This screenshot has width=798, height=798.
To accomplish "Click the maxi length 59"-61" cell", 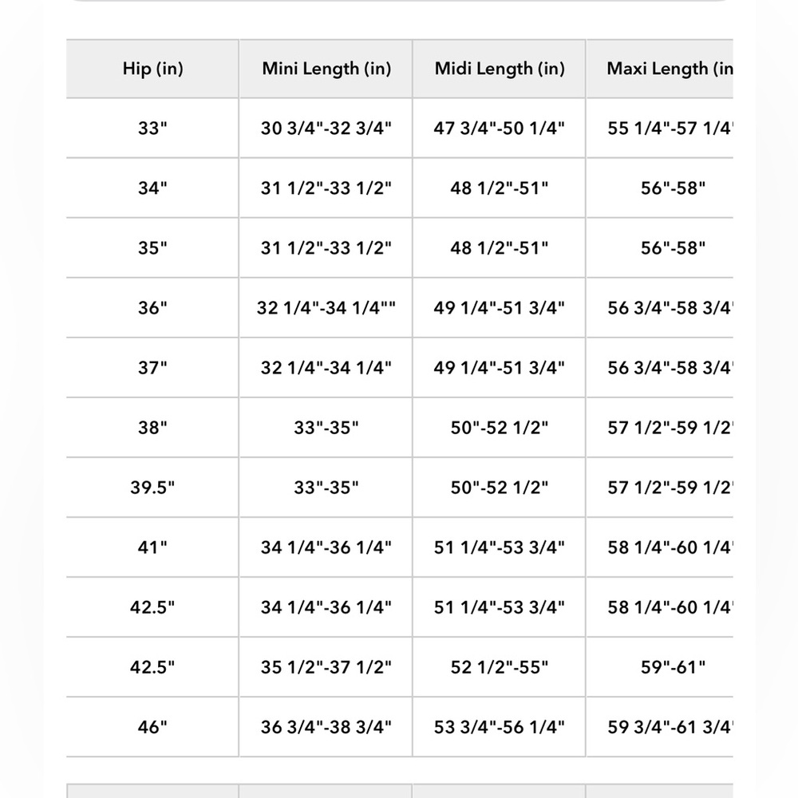I will [x=673, y=667].
